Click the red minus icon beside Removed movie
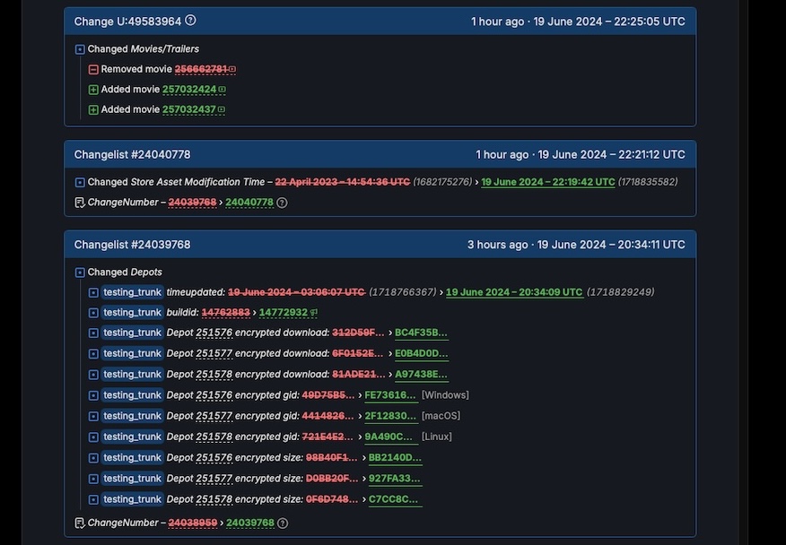The height and width of the screenshot is (545, 786). (x=93, y=69)
